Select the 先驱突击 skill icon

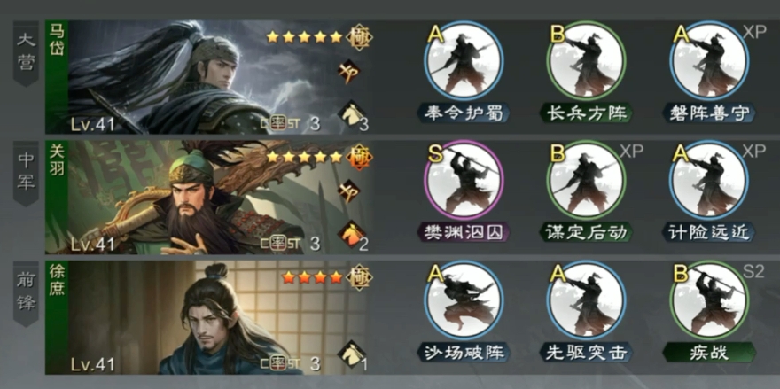[x=587, y=300]
